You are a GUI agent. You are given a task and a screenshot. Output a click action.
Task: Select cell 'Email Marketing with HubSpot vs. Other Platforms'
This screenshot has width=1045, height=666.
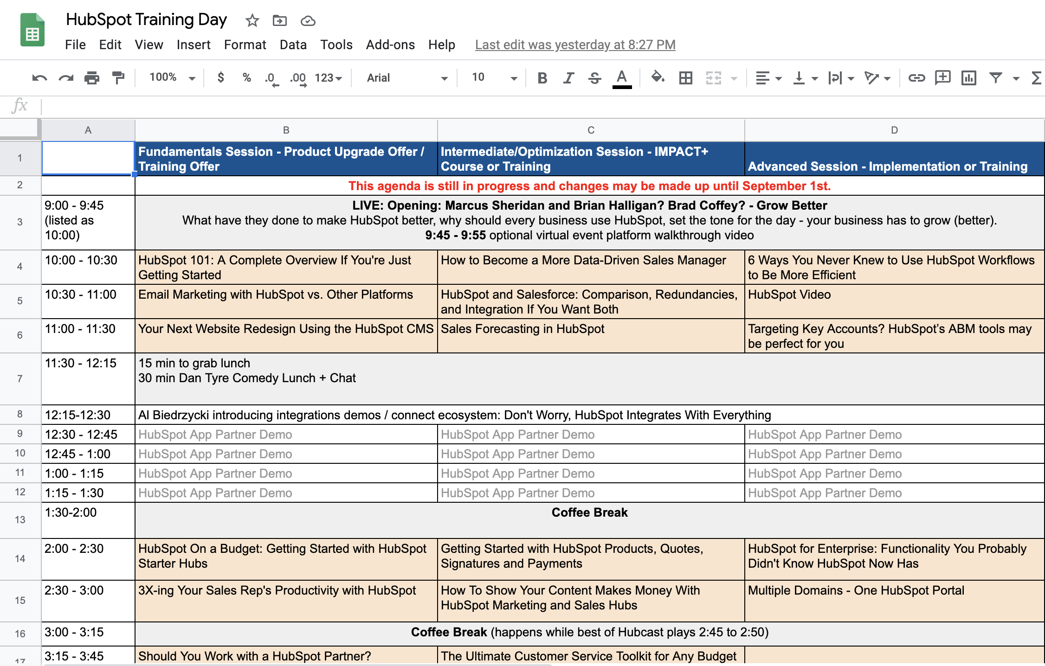point(286,301)
